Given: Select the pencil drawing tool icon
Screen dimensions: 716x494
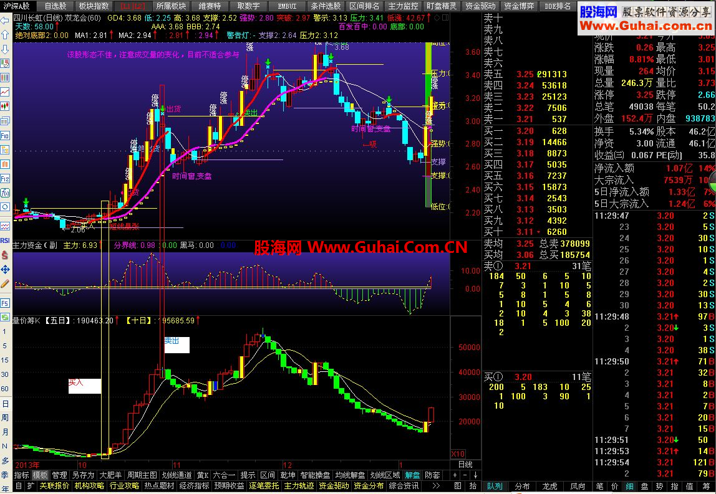Looking at the screenshot, I should [x=5, y=283].
